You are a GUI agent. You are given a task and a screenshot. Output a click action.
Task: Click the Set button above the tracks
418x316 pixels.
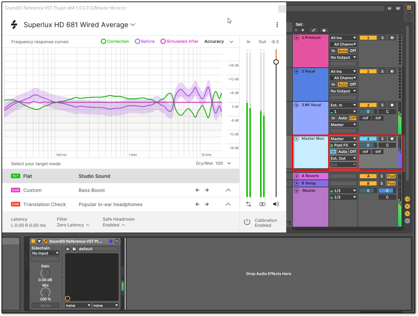click(x=299, y=24)
